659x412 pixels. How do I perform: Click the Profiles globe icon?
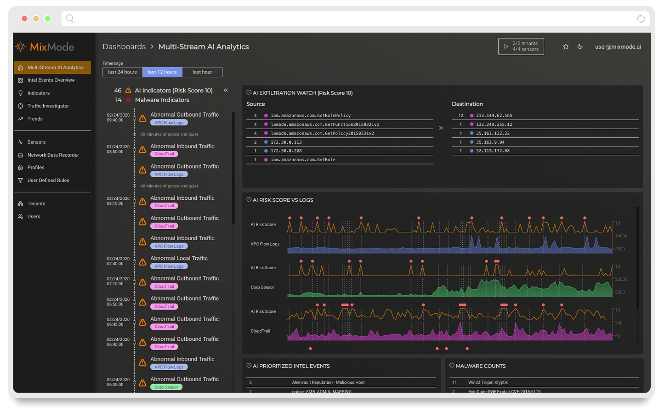point(20,168)
